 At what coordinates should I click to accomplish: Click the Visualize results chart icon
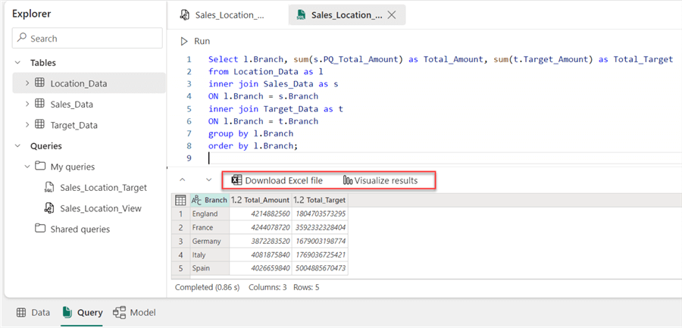pyautogui.click(x=348, y=180)
